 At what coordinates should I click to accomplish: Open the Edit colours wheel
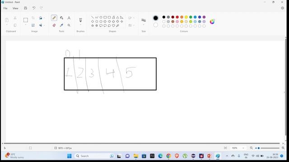(x=212, y=22)
